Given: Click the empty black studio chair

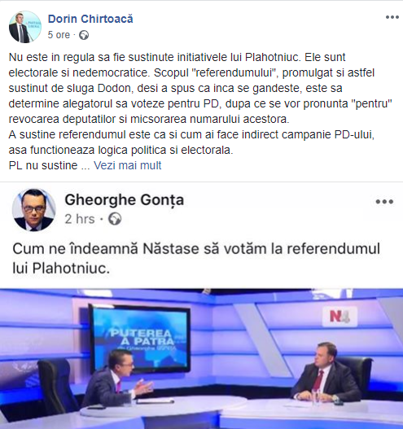Looking at the screenshot, I should click(56, 386).
